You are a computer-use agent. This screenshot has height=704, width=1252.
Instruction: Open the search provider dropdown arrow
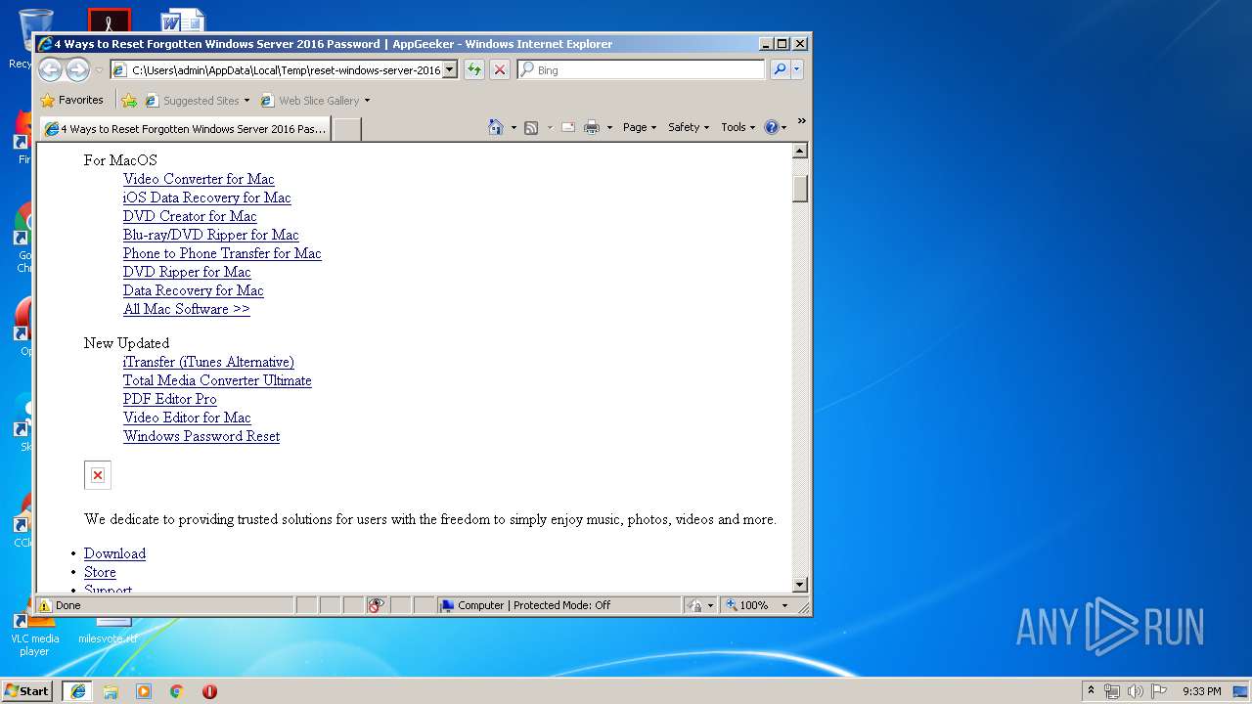point(797,69)
